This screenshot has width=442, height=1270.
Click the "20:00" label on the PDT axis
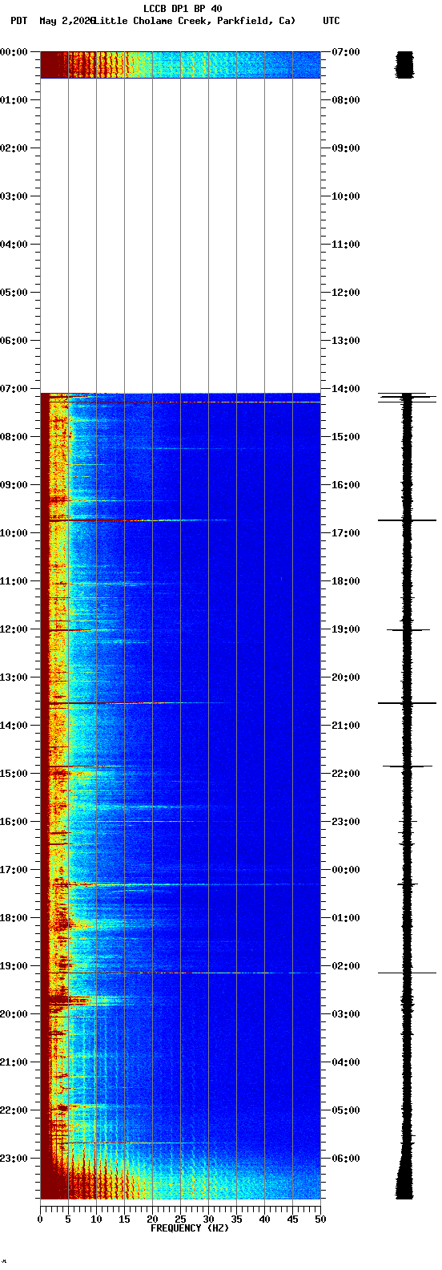(14, 1014)
